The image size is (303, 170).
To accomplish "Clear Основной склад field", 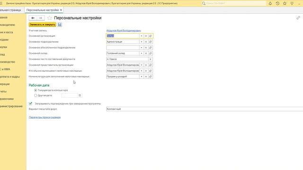I will tap(146, 53).
